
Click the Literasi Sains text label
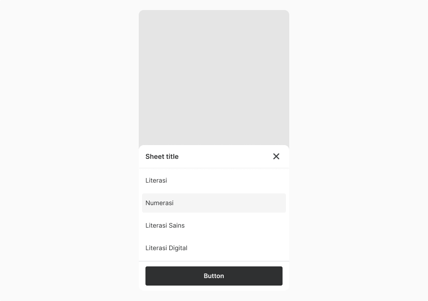pyautogui.click(x=165, y=226)
